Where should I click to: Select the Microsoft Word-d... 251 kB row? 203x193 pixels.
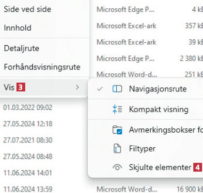(150, 74)
